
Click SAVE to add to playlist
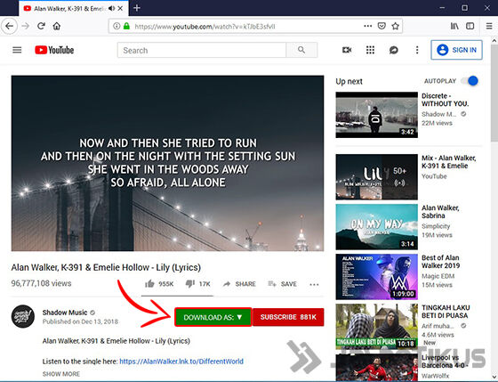(x=283, y=284)
